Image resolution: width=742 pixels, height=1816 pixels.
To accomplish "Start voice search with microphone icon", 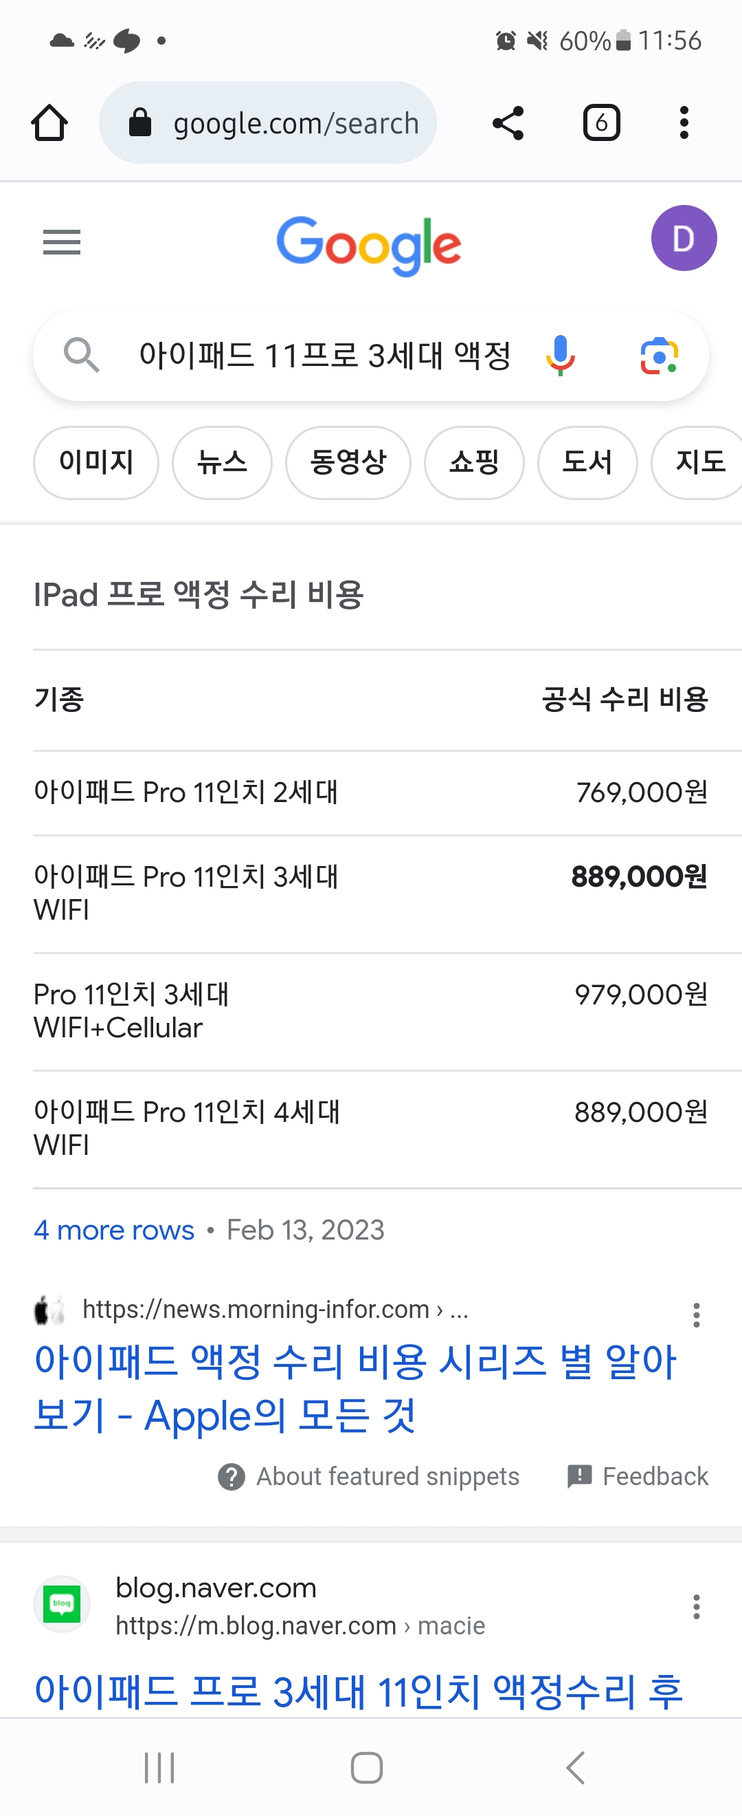I will tap(561, 356).
